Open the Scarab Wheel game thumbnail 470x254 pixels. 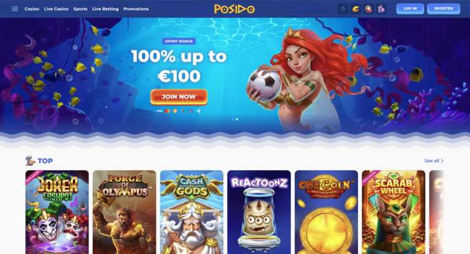click(394, 212)
